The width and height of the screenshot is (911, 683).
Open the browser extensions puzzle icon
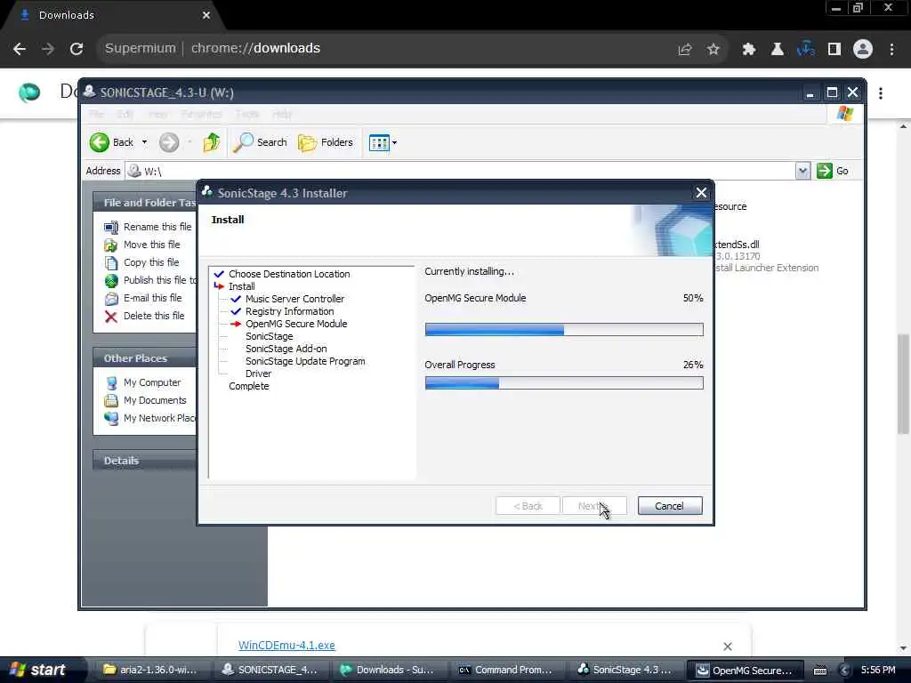[x=748, y=50]
